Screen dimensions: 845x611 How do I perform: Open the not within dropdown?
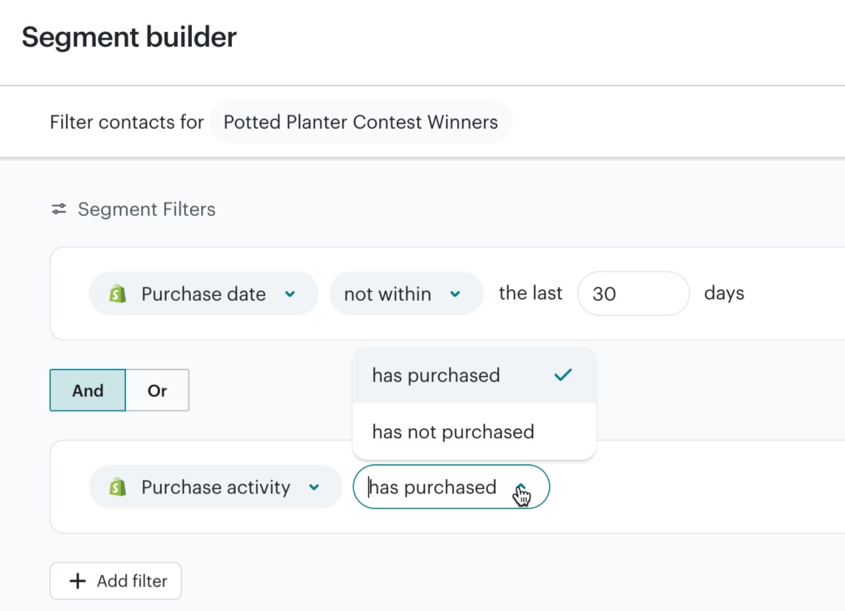[x=406, y=293]
